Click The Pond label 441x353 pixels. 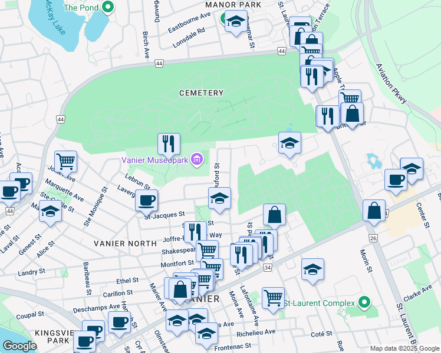(81, 8)
